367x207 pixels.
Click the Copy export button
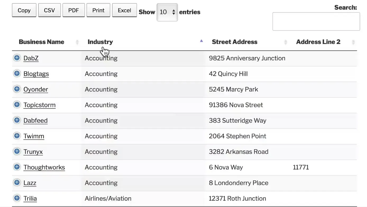[24, 10]
